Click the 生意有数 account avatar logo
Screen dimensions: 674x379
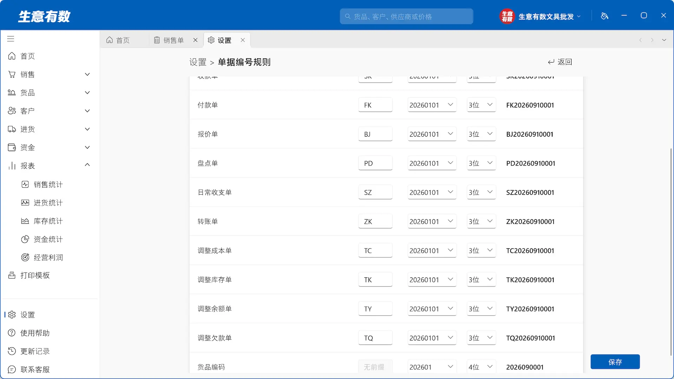507,16
